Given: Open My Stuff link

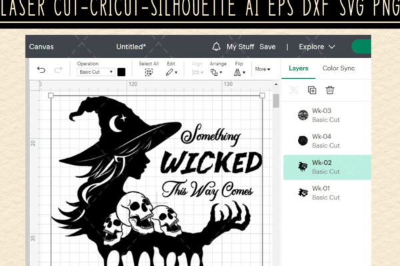Looking at the screenshot, I should (x=240, y=47).
